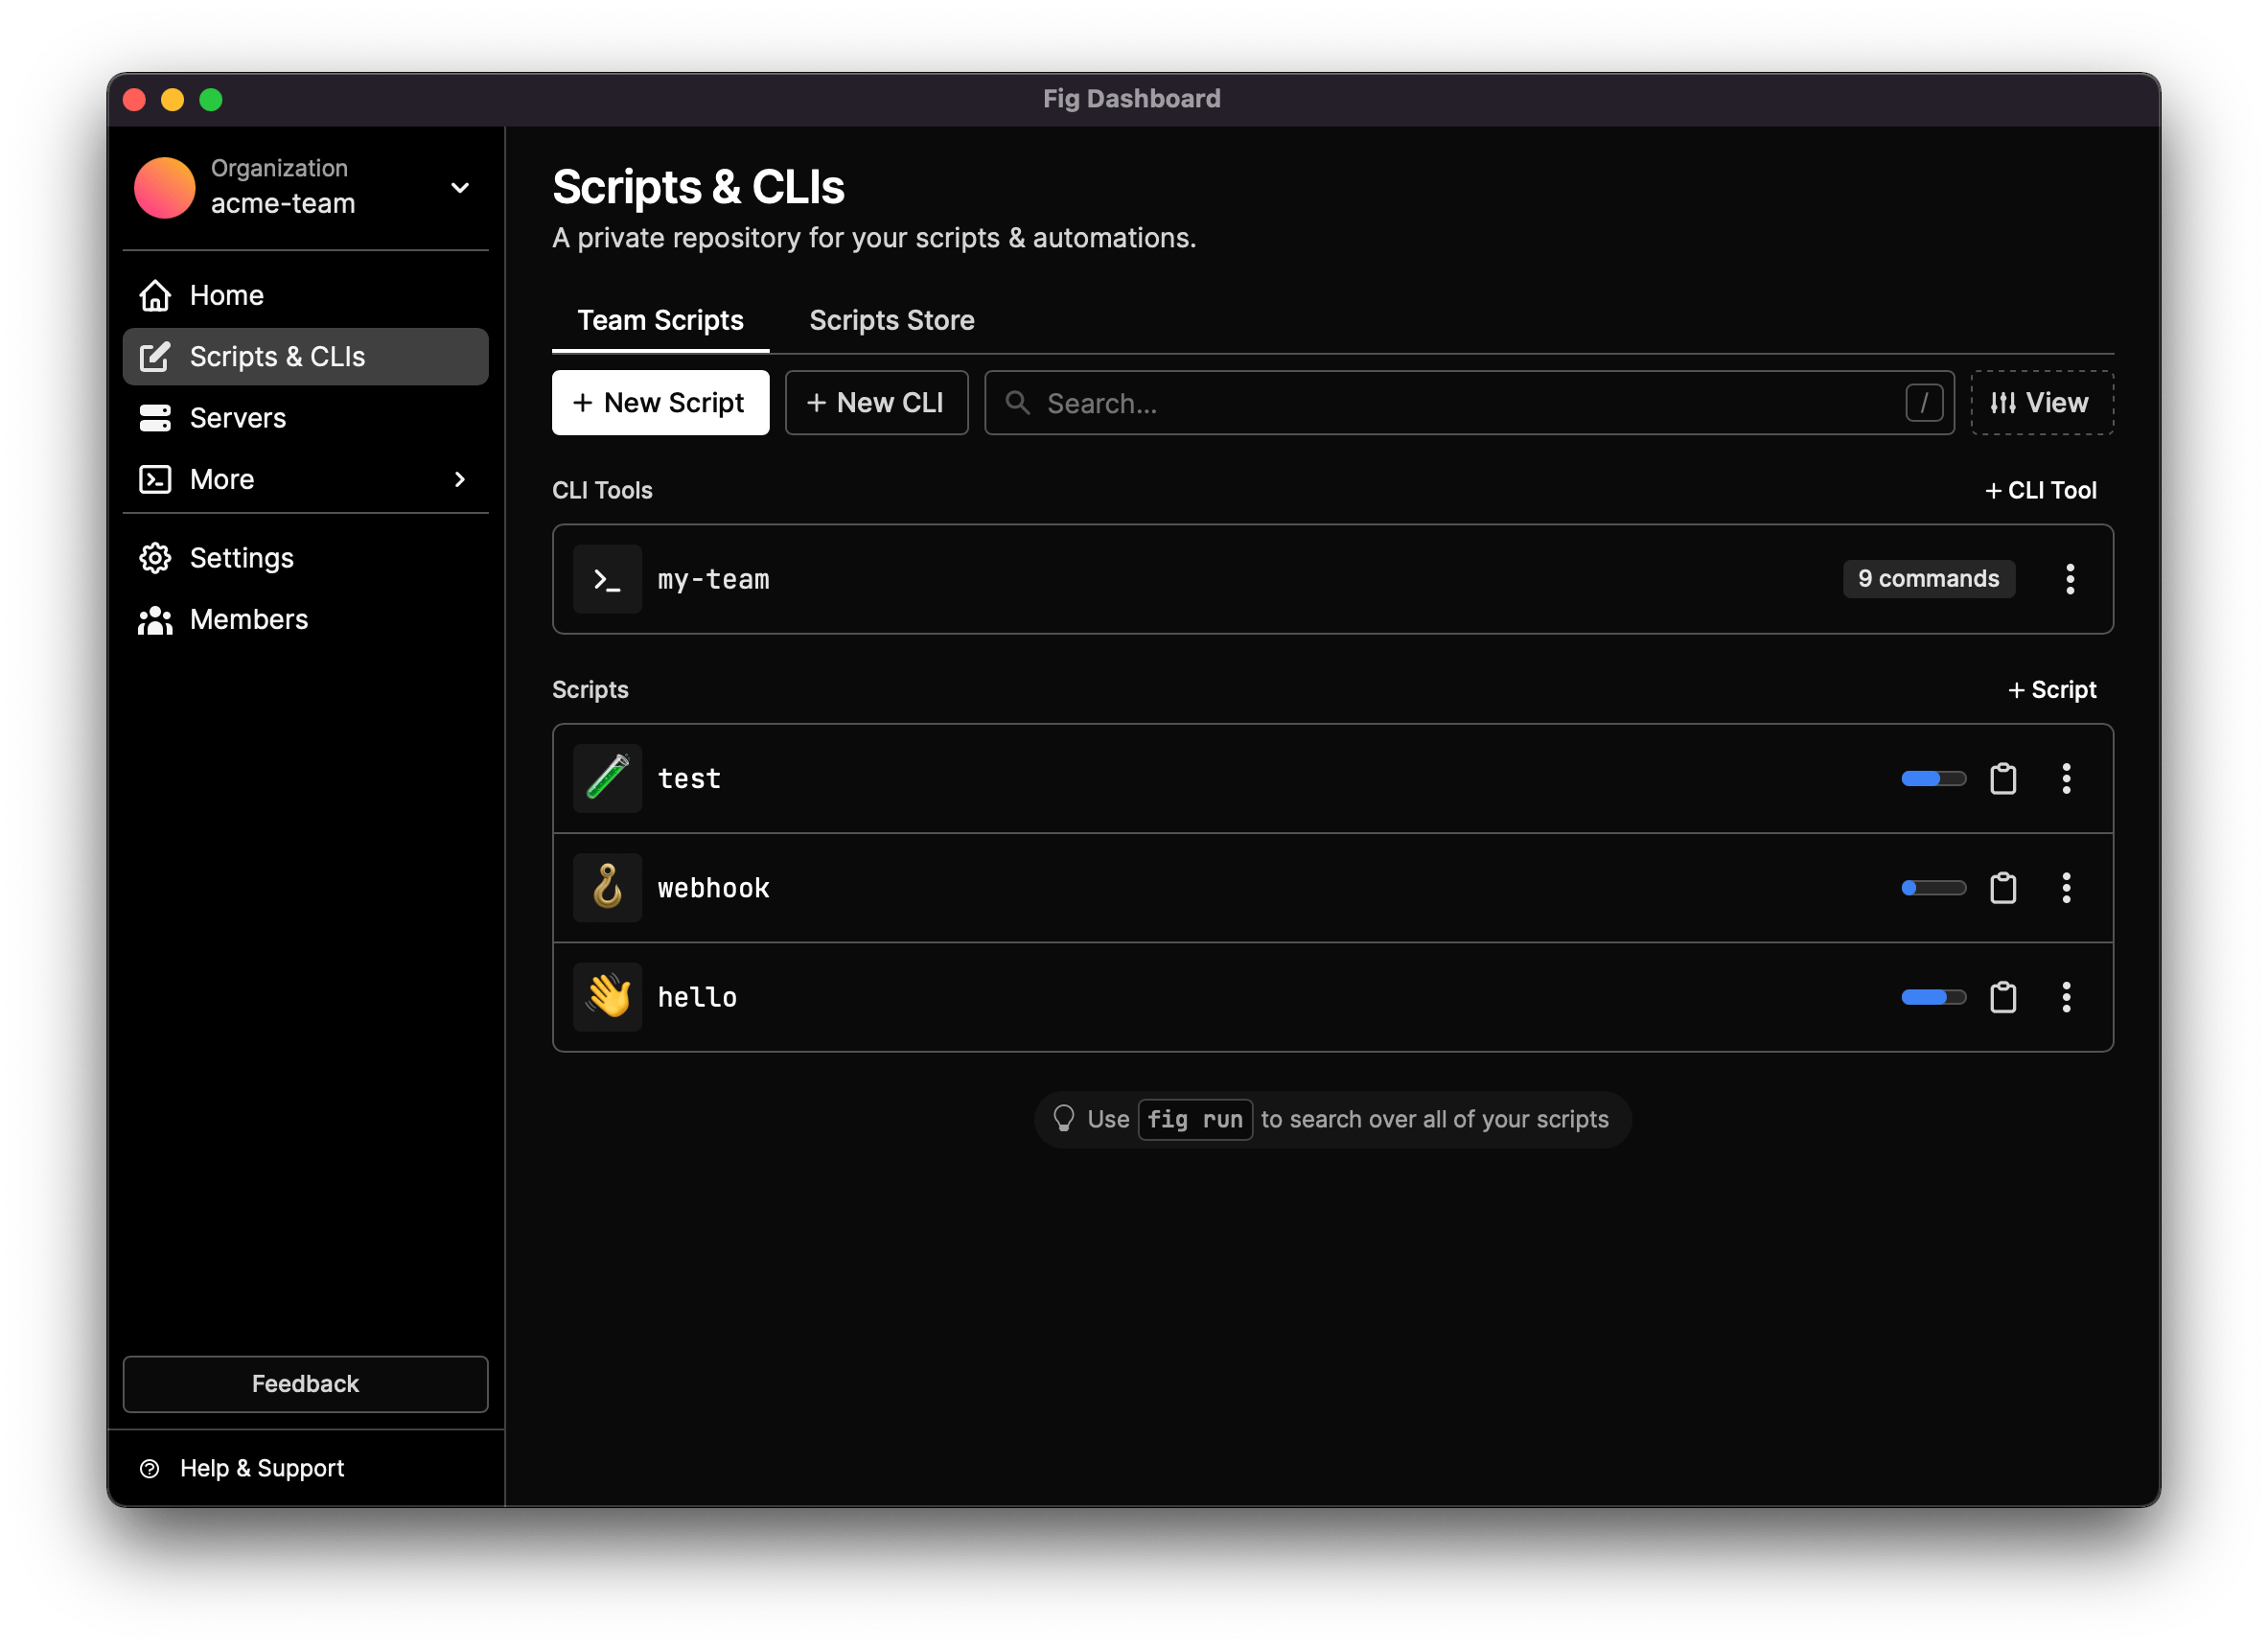
Task: Open three-dot menu for test script
Action: (2065, 779)
